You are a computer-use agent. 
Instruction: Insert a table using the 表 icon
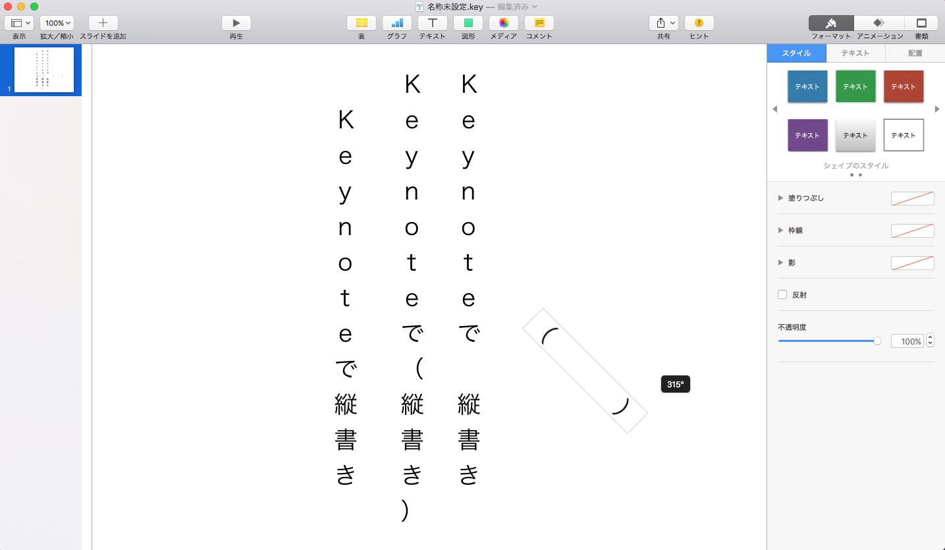tap(361, 23)
